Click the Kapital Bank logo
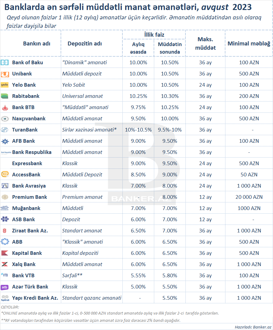Screen dimensions: 273x330 (5, 253)
